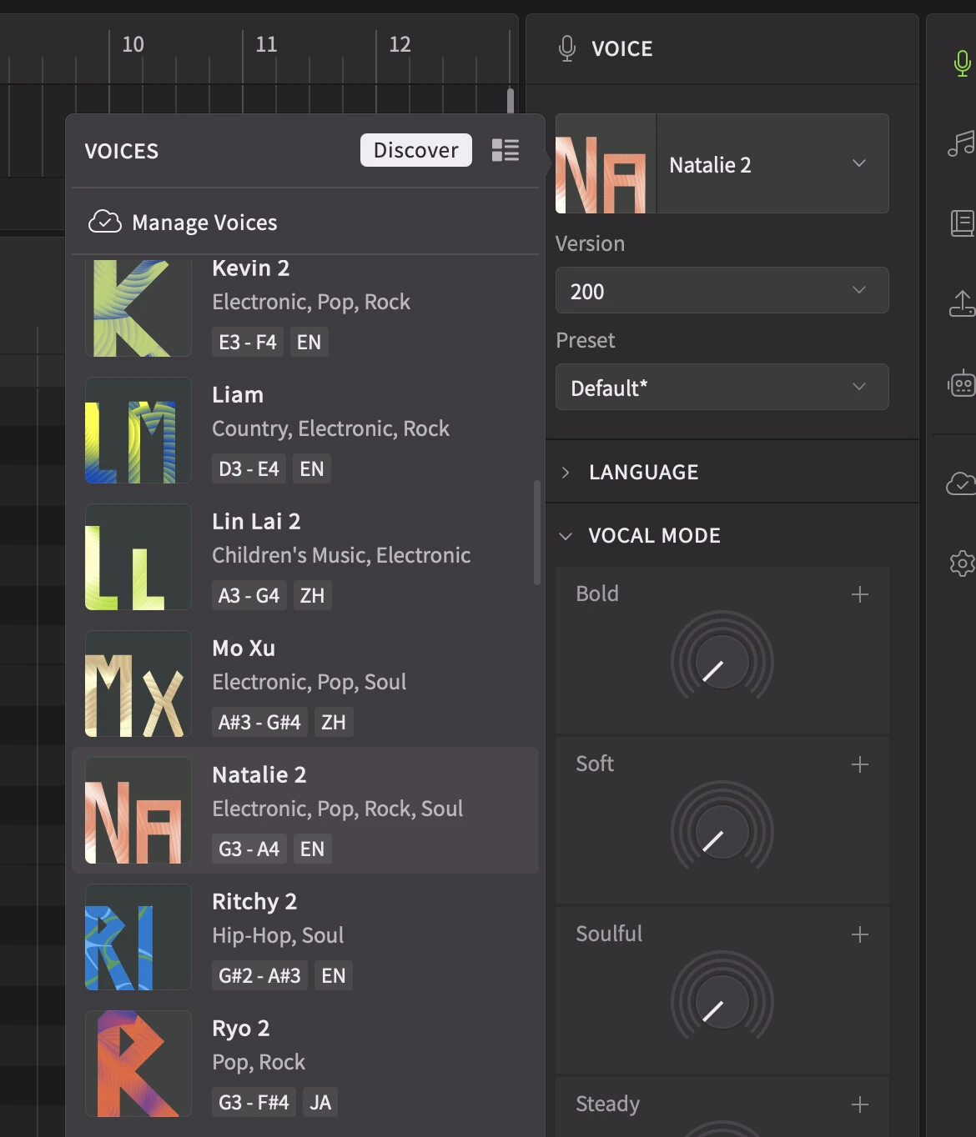This screenshot has height=1137, width=976.
Task: Open the Voice panel microphone icon
Action: coord(961,61)
